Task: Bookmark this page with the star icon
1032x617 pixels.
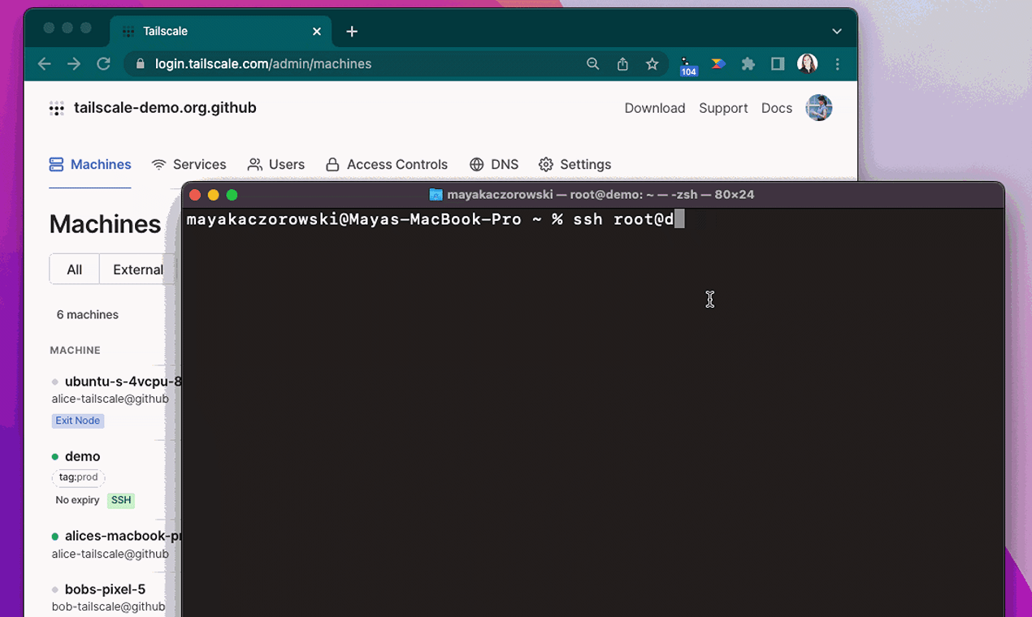Action: pos(652,64)
